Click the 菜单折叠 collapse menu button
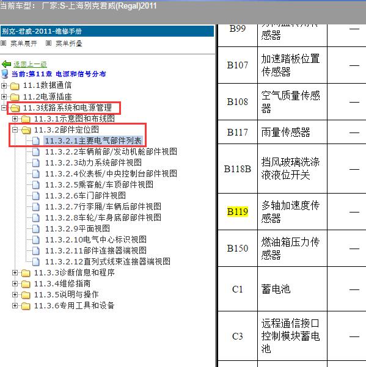 click(69, 43)
